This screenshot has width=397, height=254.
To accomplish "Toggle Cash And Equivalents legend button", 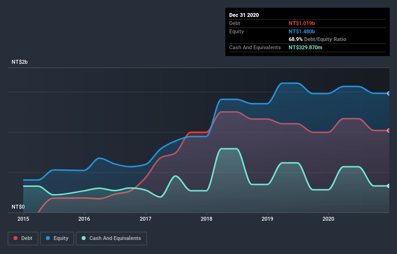I will pos(111,239).
